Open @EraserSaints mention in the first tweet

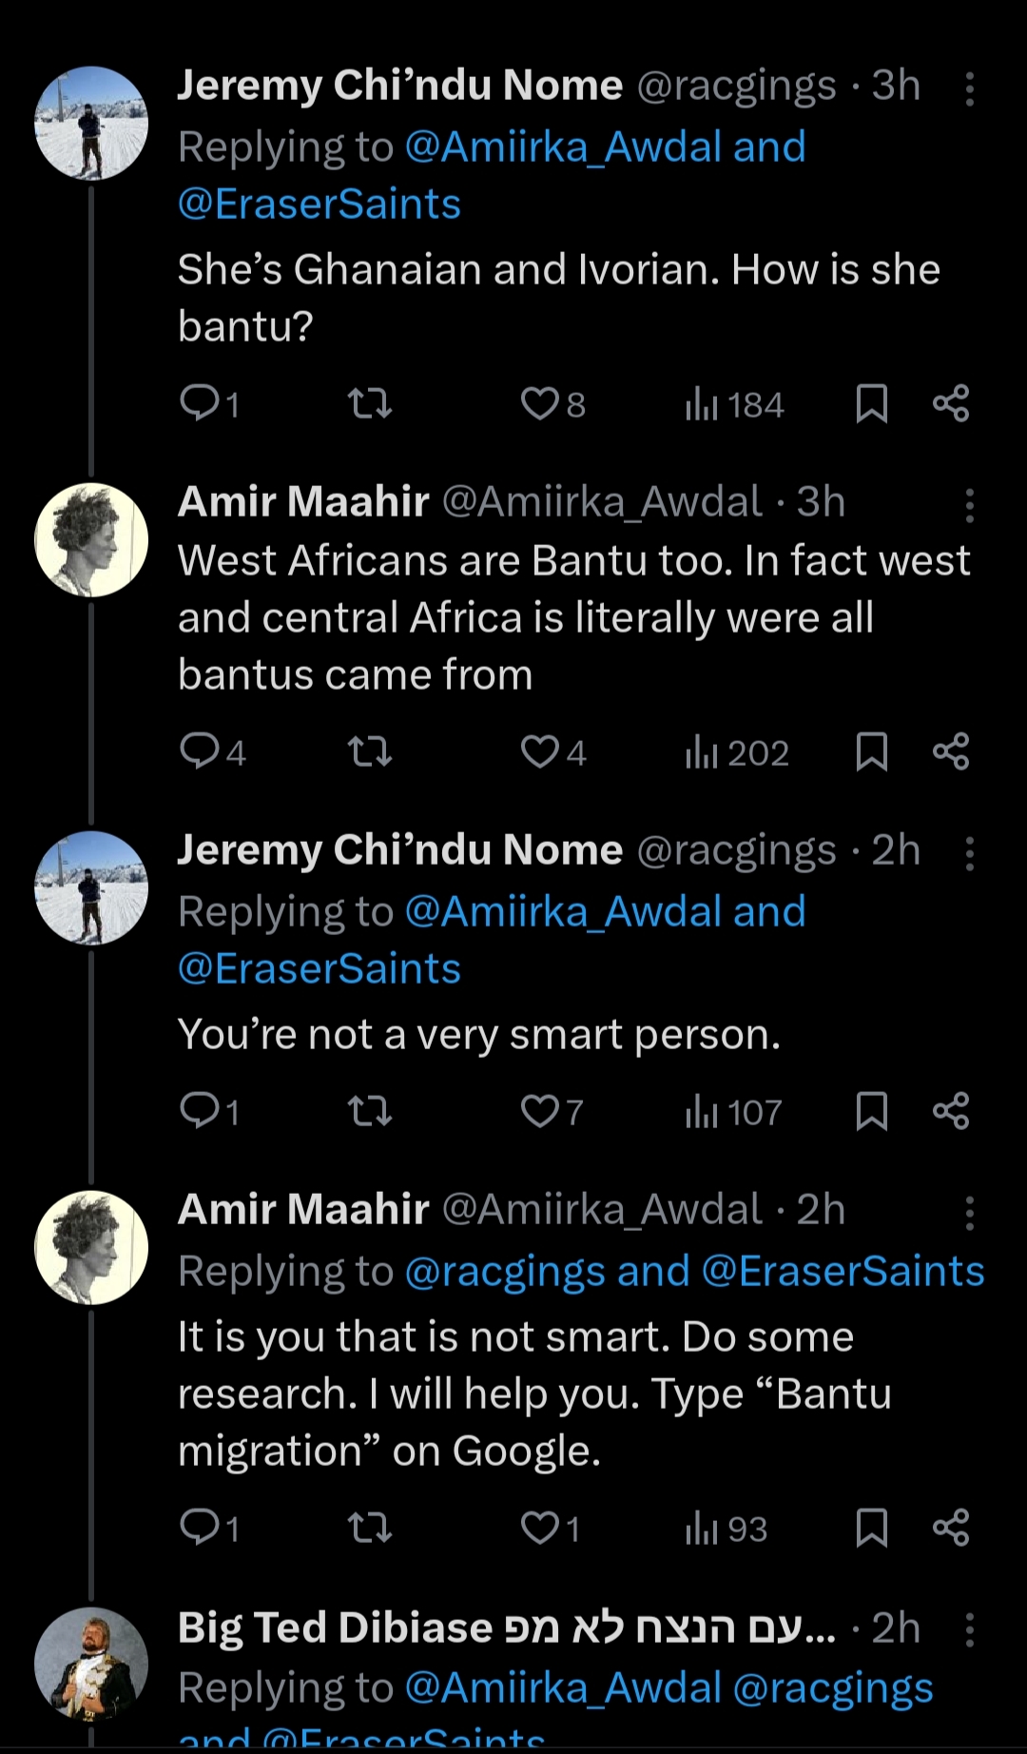point(320,205)
